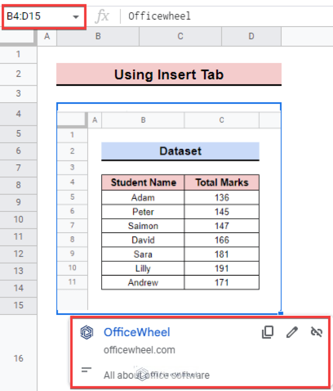Click the blue resize handle at image corner

point(281,314)
